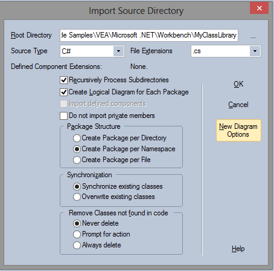Screen dimensions: 274x271
Task: Open the Source Type dropdown arrow
Action: pyautogui.click(x=118, y=51)
